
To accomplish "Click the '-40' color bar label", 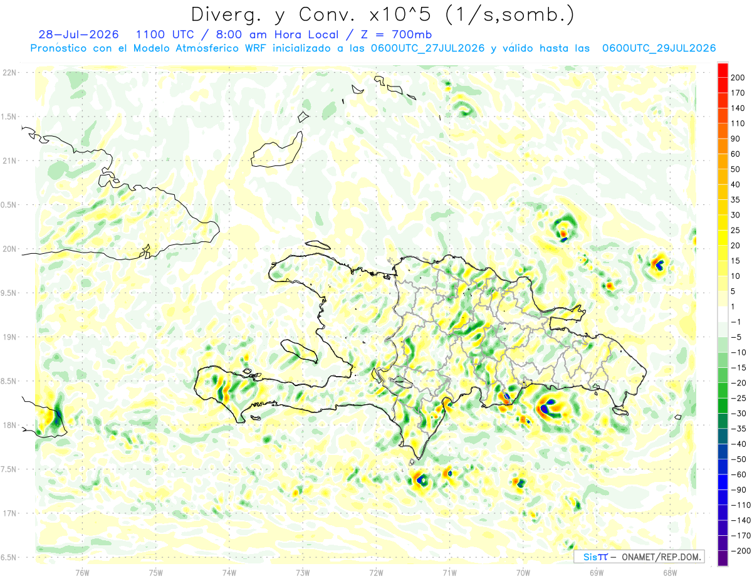I will point(739,444).
